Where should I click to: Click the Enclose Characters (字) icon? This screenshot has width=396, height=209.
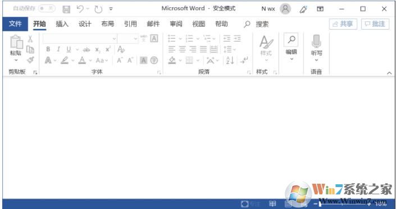154,61
